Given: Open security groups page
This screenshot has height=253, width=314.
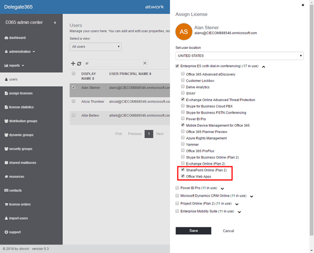Looking at the screenshot, I should (18, 149).
